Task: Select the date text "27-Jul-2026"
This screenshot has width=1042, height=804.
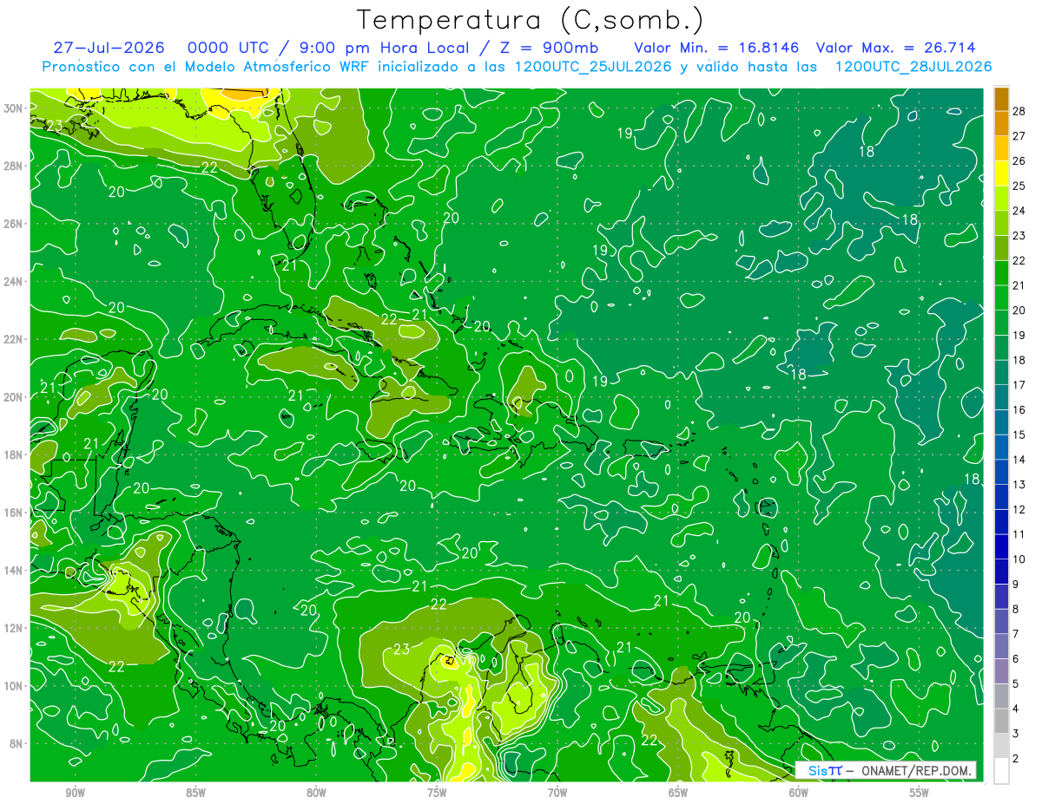Action: pos(109,48)
